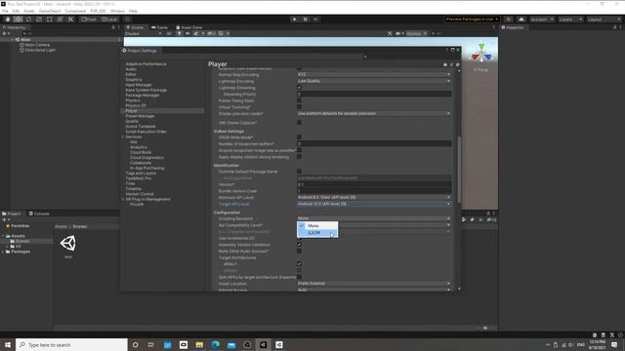Toggle 360 Stereo Capture checkbox
The height and width of the screenshot is (351, 625).
coord(299,123)
